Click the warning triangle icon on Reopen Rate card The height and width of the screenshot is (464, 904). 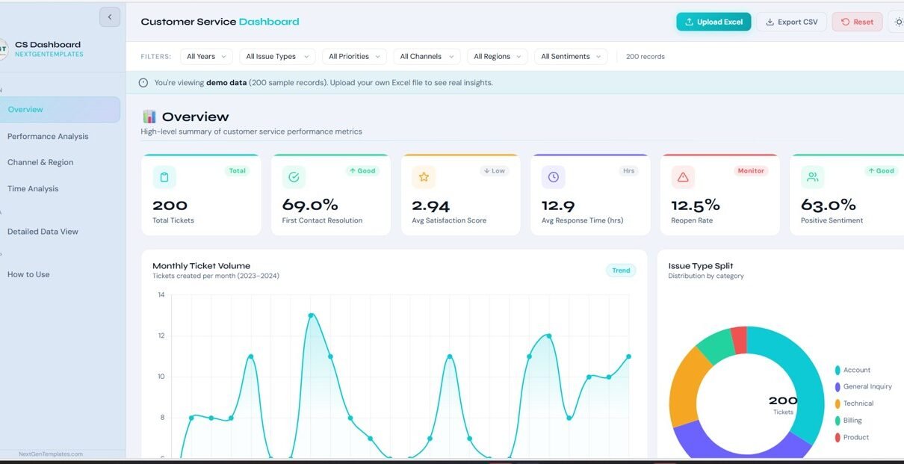tap(683, 177)
